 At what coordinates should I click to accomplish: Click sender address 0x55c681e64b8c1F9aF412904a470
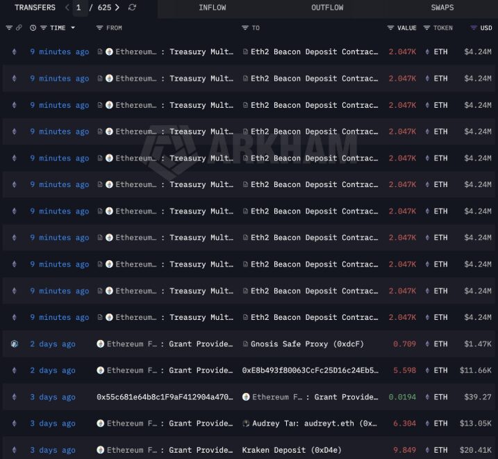tap(165, 397)
